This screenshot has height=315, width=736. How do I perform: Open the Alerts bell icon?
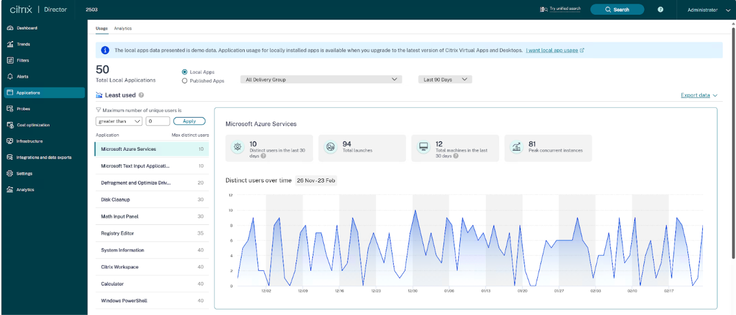click(10, 77)
